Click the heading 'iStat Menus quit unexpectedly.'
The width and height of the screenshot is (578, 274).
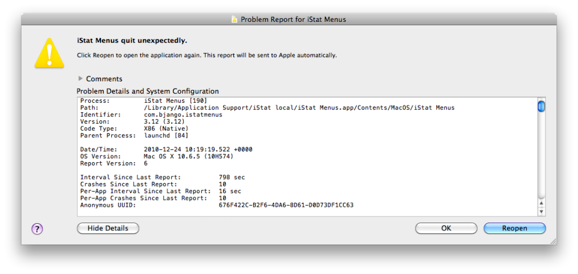[x=132, y=41]
